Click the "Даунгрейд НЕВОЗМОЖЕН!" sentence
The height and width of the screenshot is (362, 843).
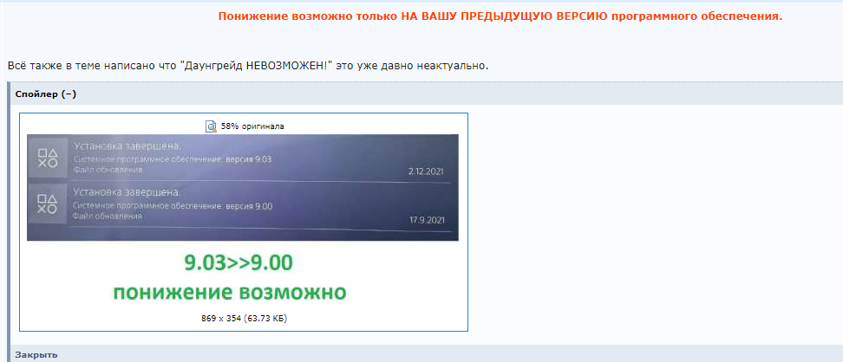pyautogui.click(x=248, y=66)
